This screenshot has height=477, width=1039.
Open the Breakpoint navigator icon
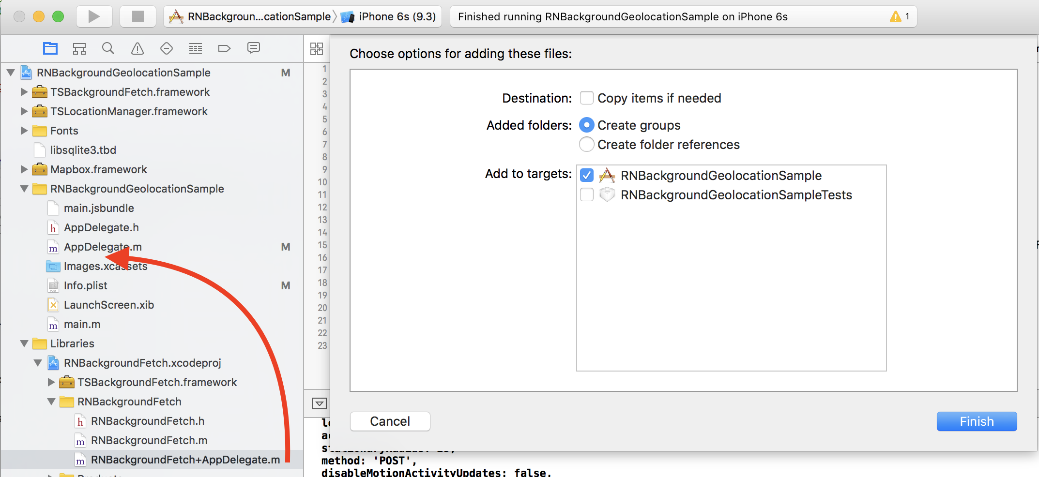coord(225,48)
